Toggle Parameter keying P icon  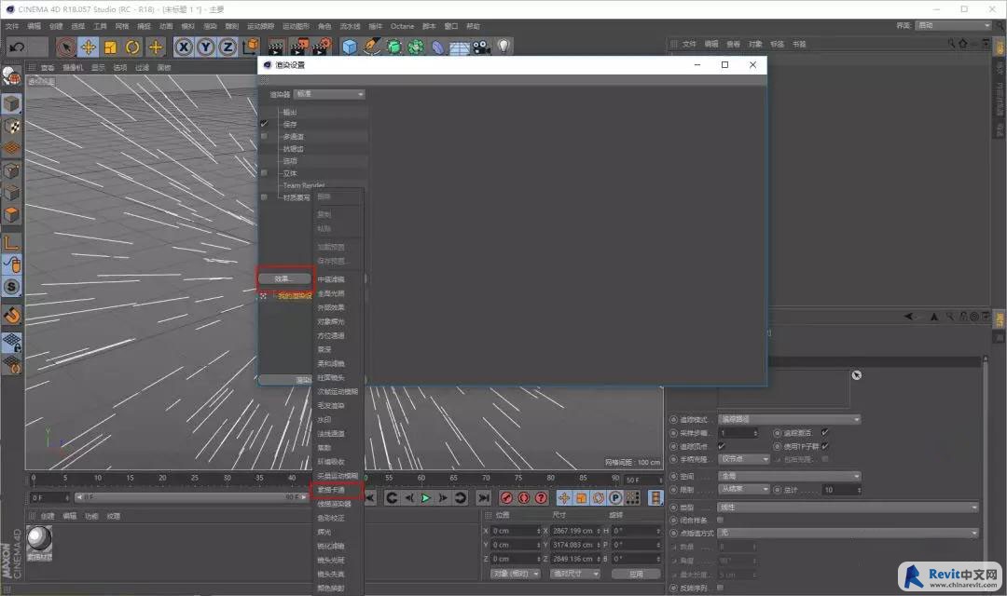(615, 498)
